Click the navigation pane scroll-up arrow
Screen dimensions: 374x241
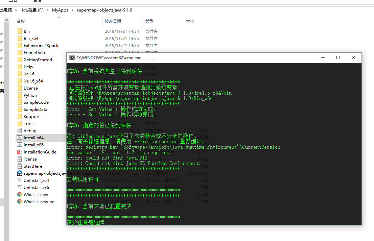7,20
